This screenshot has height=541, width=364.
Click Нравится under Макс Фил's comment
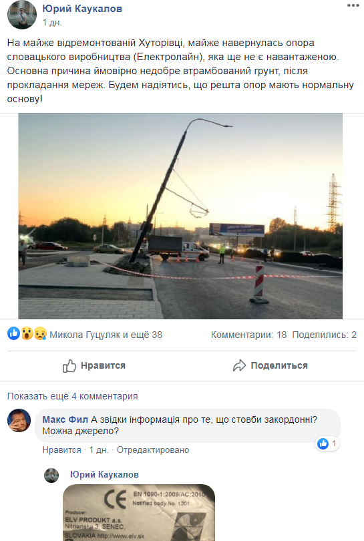61,450
